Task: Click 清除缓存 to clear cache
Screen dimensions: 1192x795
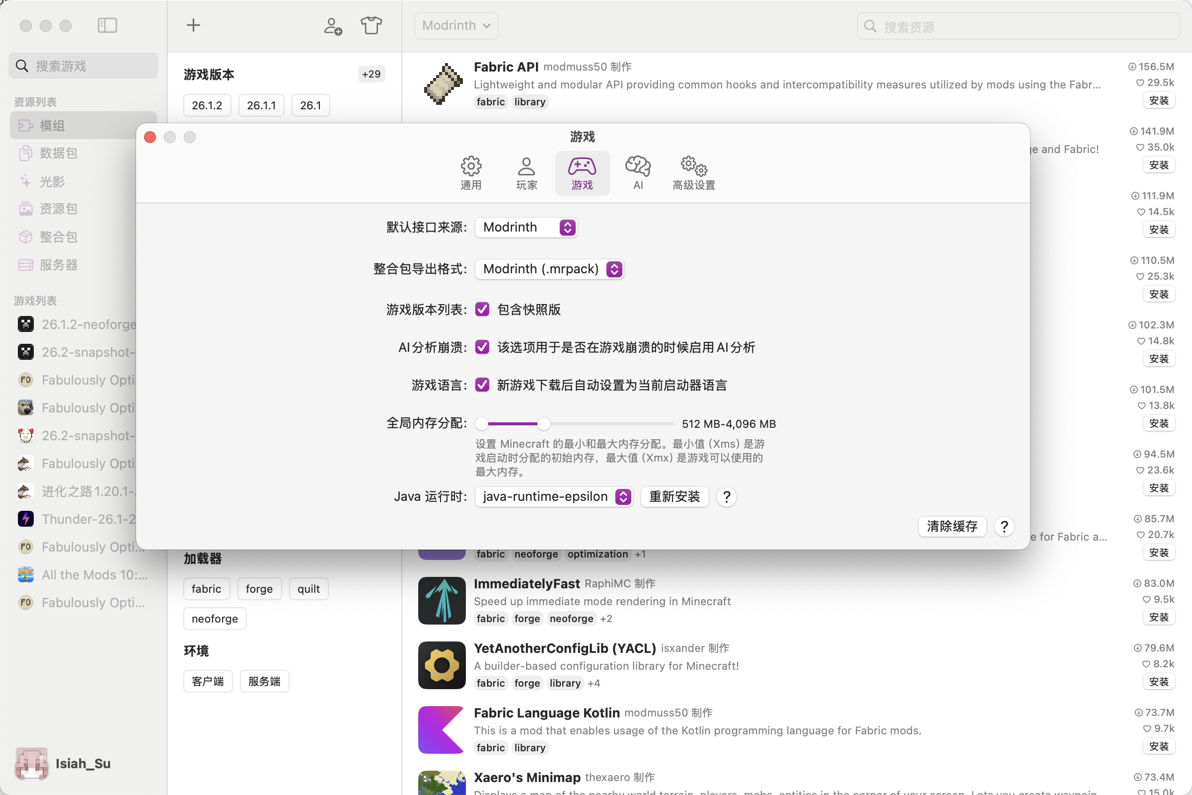Action: click(x=952, y=526)
